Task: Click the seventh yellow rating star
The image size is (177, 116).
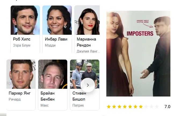Action: 141,107
